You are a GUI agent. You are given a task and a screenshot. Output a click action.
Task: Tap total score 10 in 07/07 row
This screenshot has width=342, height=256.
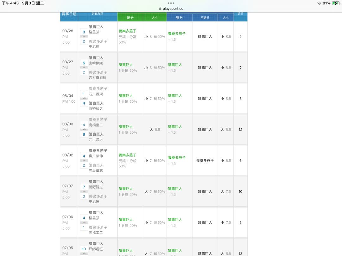[x=241, y=192]
